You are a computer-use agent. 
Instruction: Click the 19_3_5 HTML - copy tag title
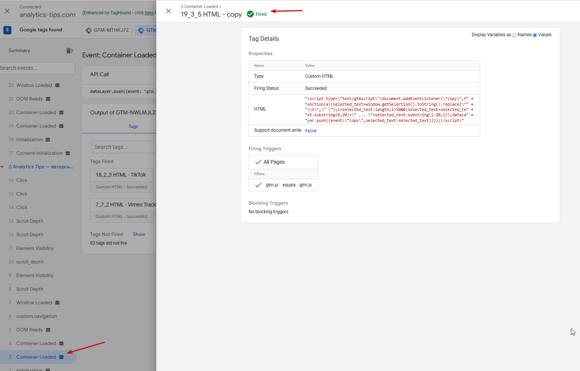point(211,14)
